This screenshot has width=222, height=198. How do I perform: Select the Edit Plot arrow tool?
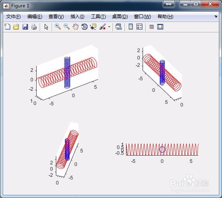tap(46, 27)
